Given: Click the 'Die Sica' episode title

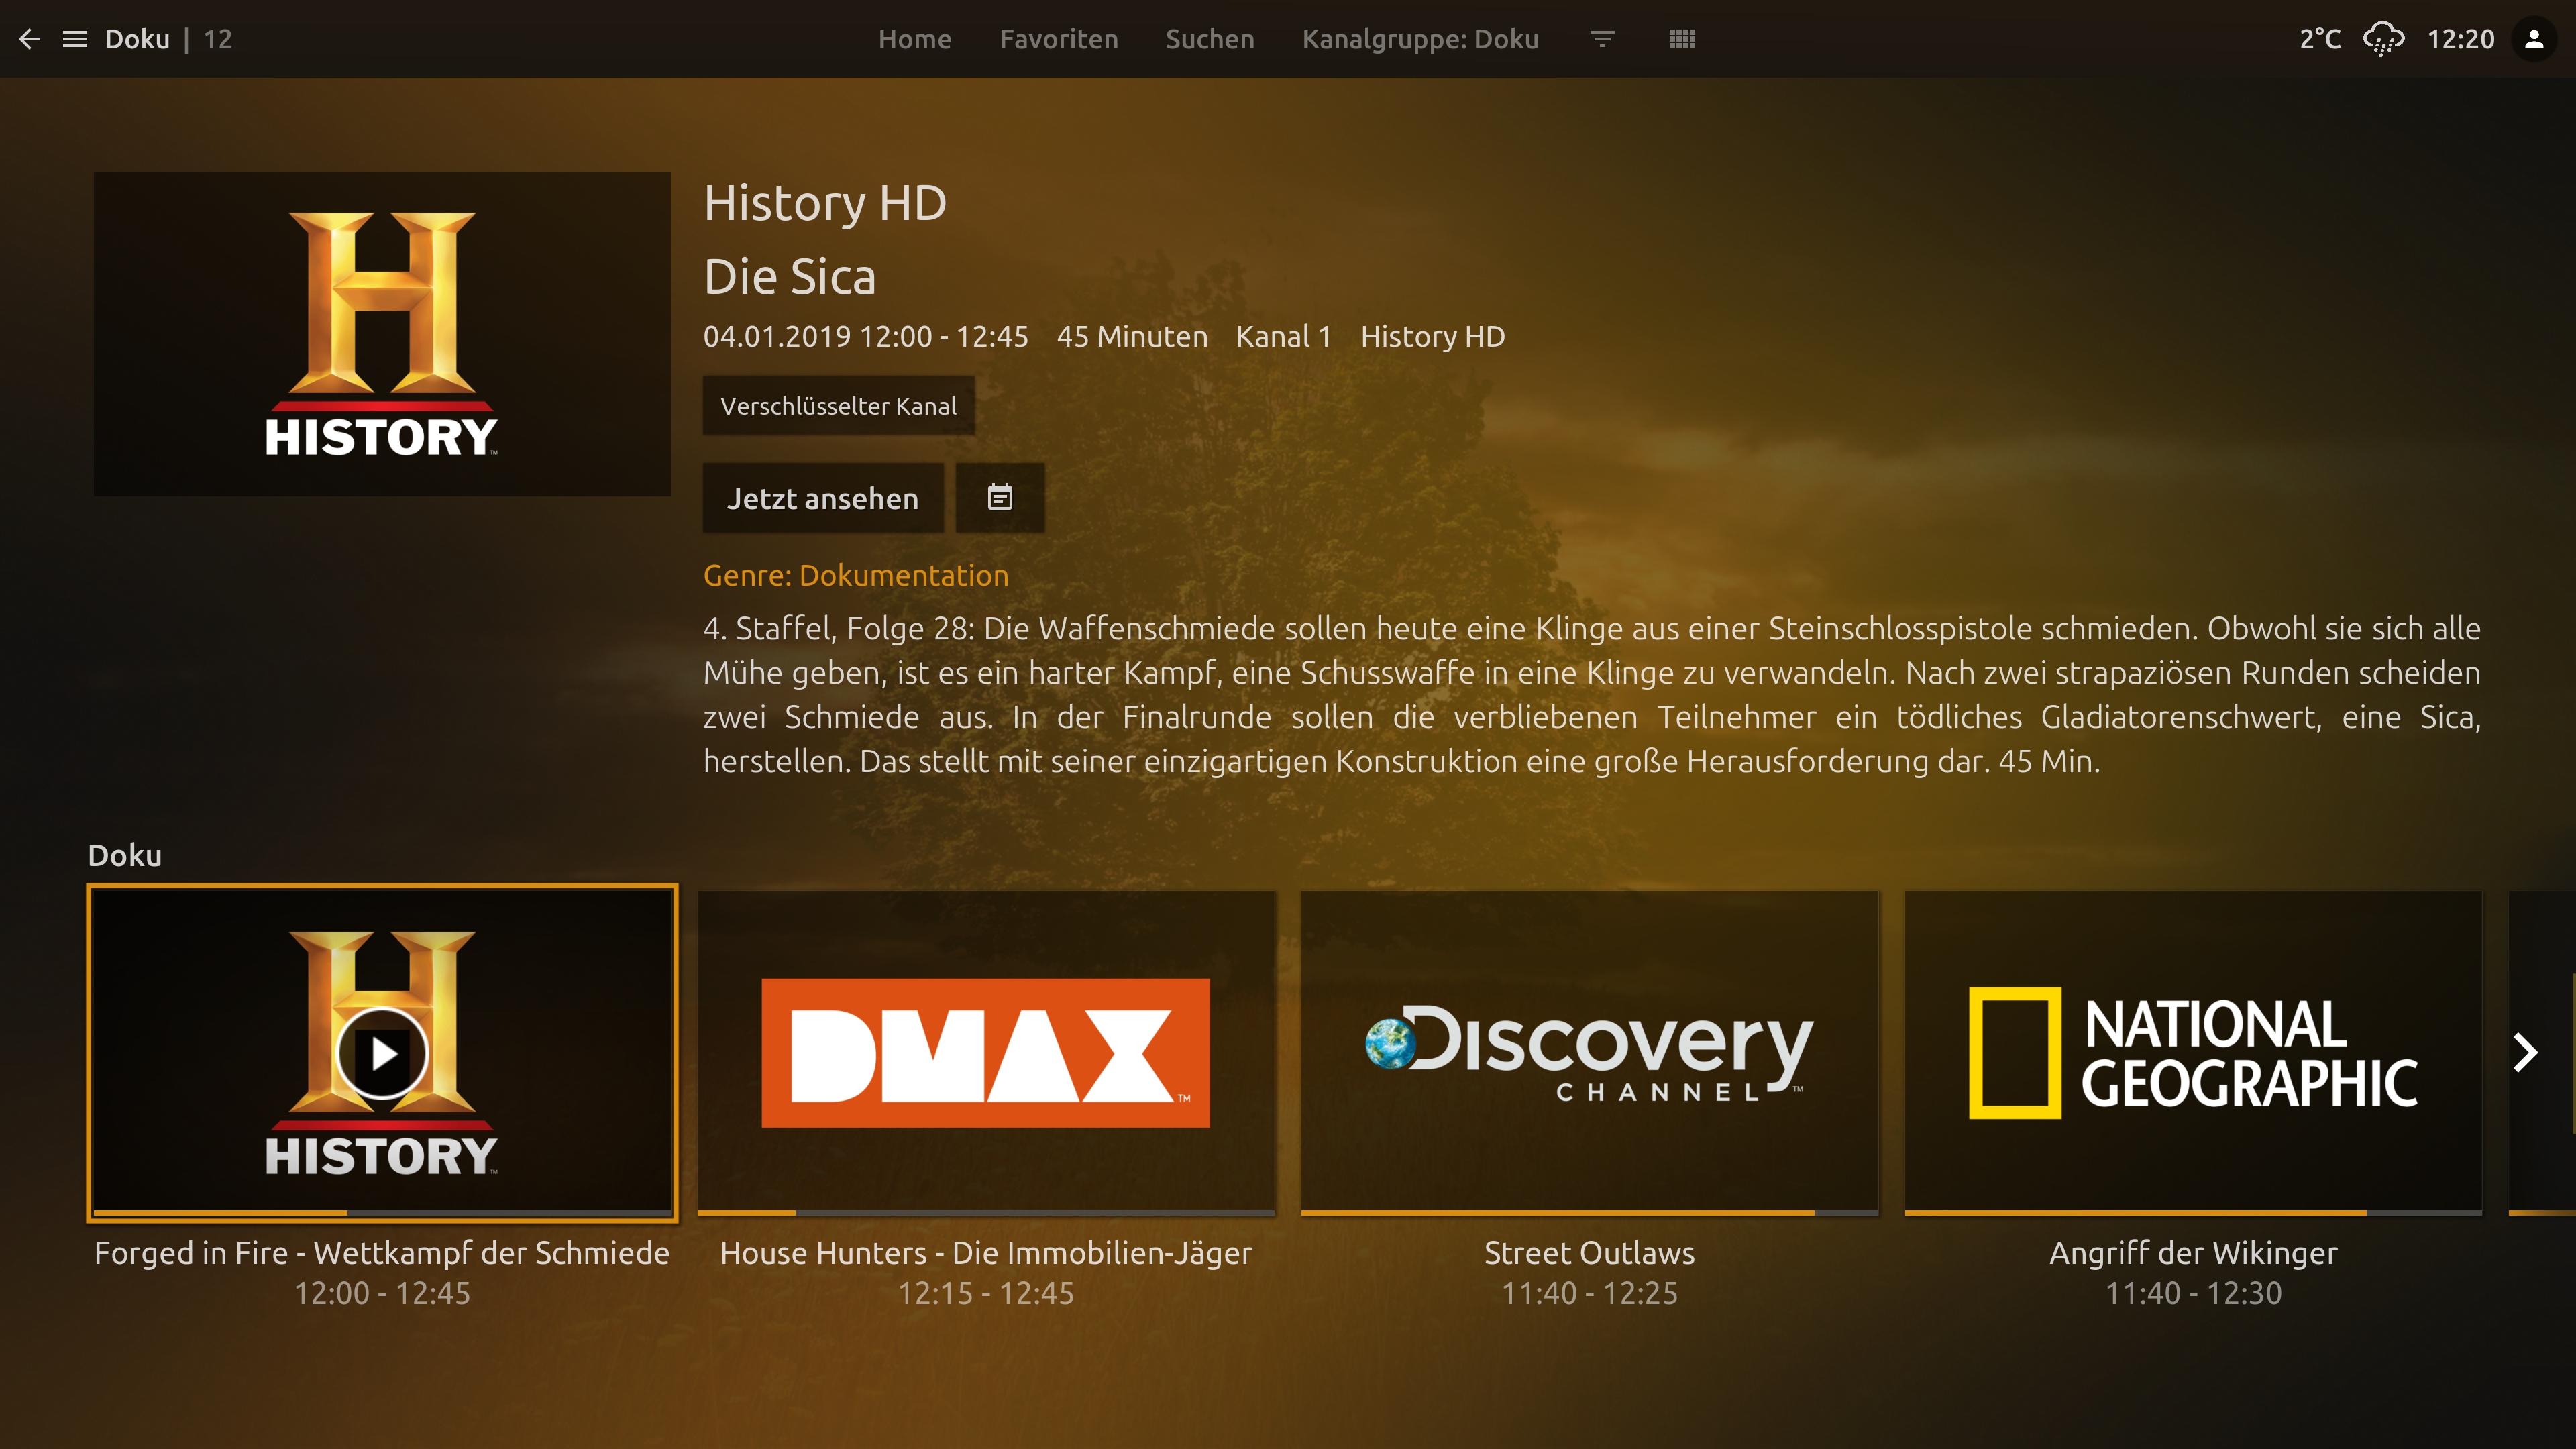Looking at the screenshot, I should coord(790,277).
